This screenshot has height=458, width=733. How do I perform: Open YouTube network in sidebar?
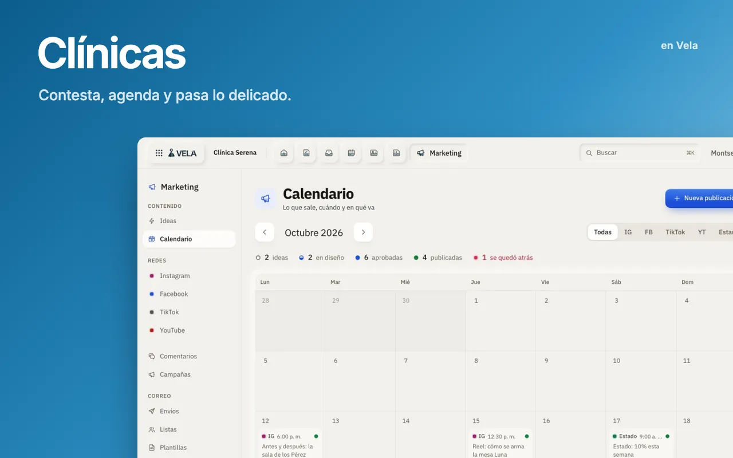click(x=189, y=330)
